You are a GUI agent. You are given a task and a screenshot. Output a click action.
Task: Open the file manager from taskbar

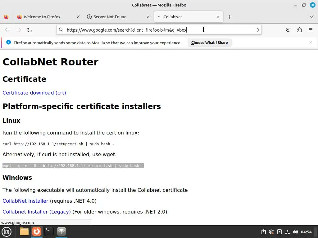24,232
